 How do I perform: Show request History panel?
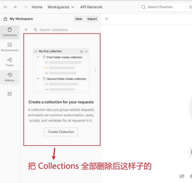pyautogui.click(x=10, y=77)
